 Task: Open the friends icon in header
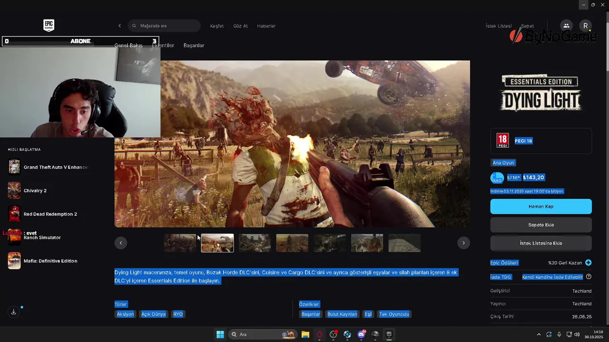click(x=566, y=26)
